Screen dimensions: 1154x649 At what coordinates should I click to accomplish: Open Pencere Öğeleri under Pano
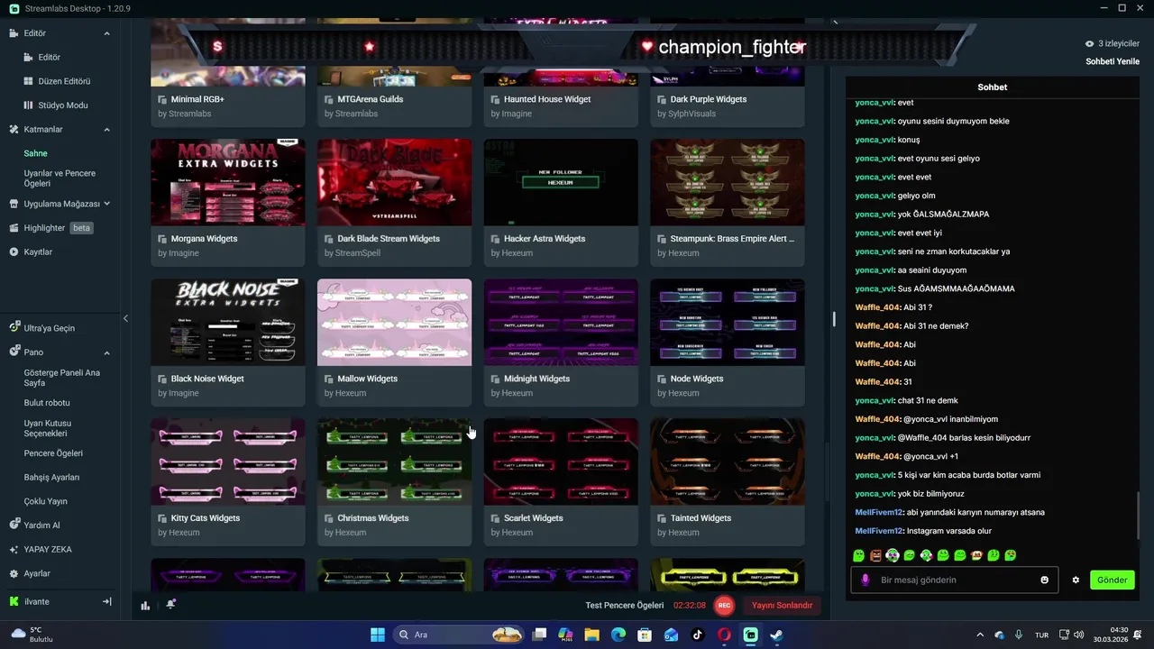53,453
